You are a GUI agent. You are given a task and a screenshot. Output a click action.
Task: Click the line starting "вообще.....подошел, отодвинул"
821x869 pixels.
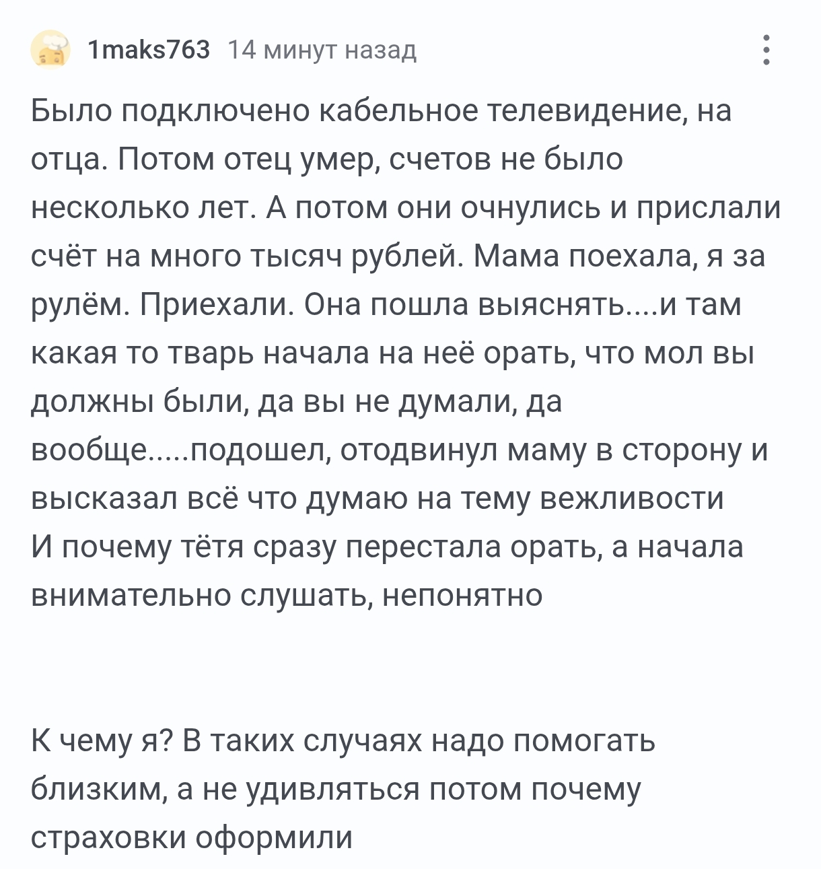click(x=400, y=450)
